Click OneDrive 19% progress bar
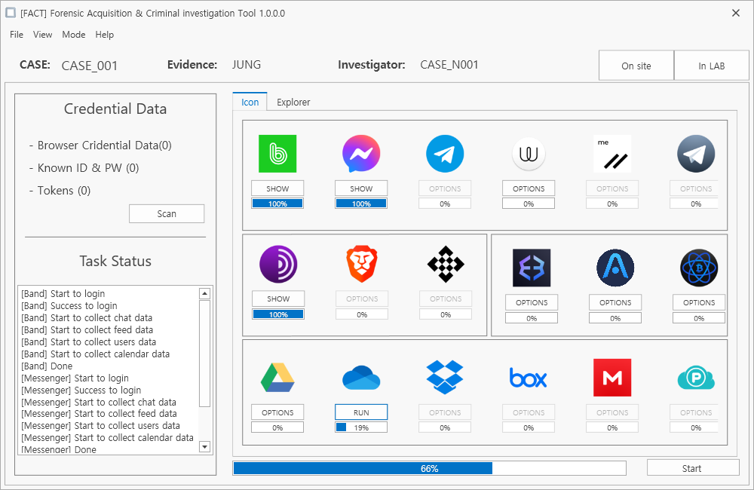Screen dimensions: 754x490 [361, 427]
